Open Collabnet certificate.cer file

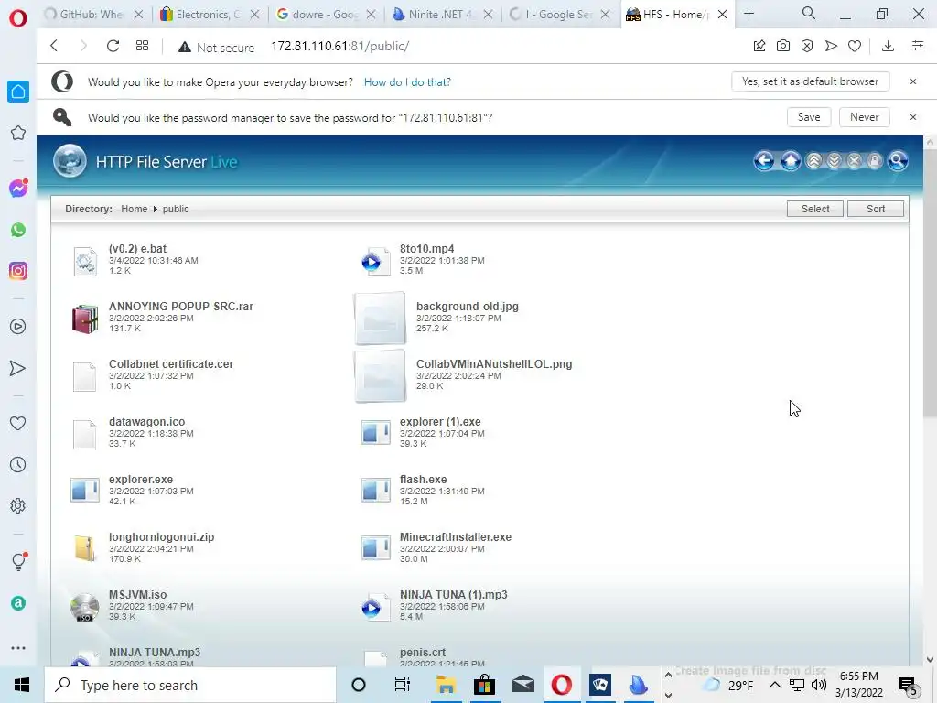(x=171, y=364)
